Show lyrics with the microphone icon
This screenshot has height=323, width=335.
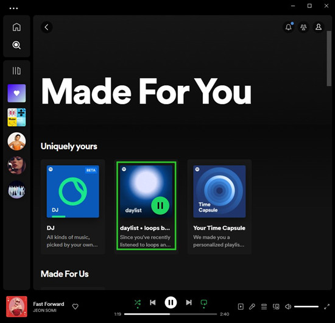click(252, 307)
